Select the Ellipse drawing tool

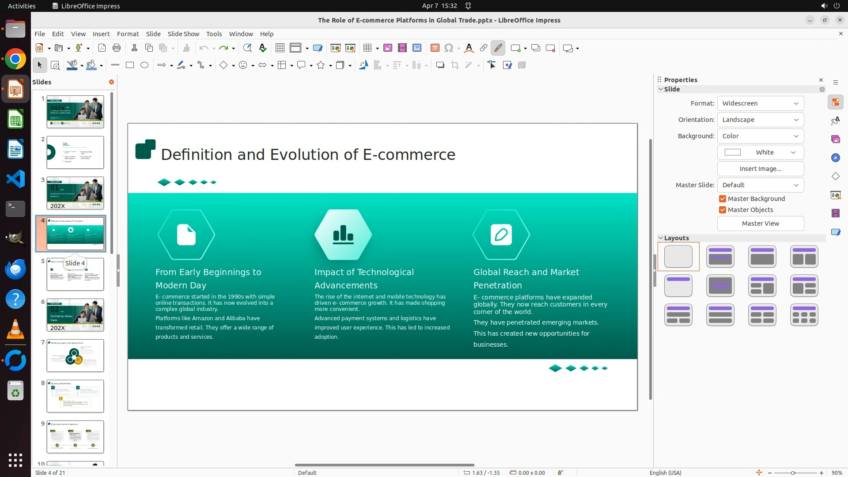pos(144,65)
